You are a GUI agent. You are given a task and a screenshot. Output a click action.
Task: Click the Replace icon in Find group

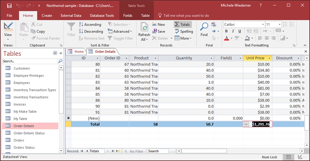click(214, 24)
